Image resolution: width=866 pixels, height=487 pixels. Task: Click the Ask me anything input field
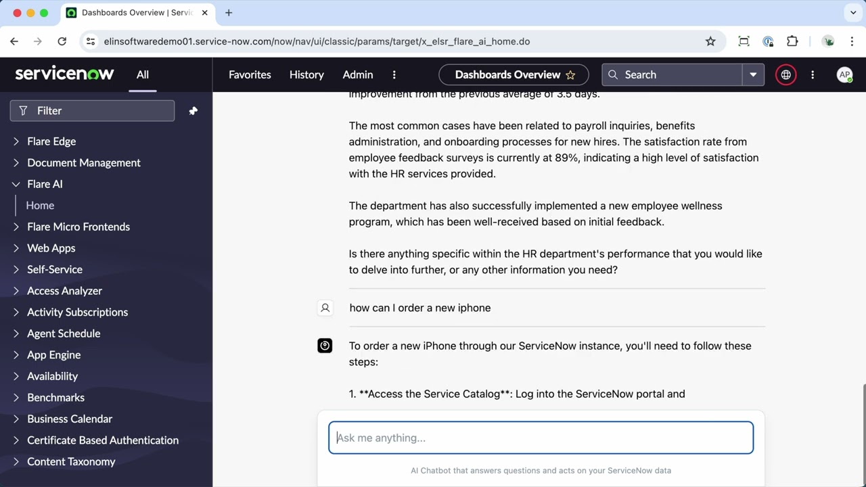pyautogui.click(x=541, y=438)
